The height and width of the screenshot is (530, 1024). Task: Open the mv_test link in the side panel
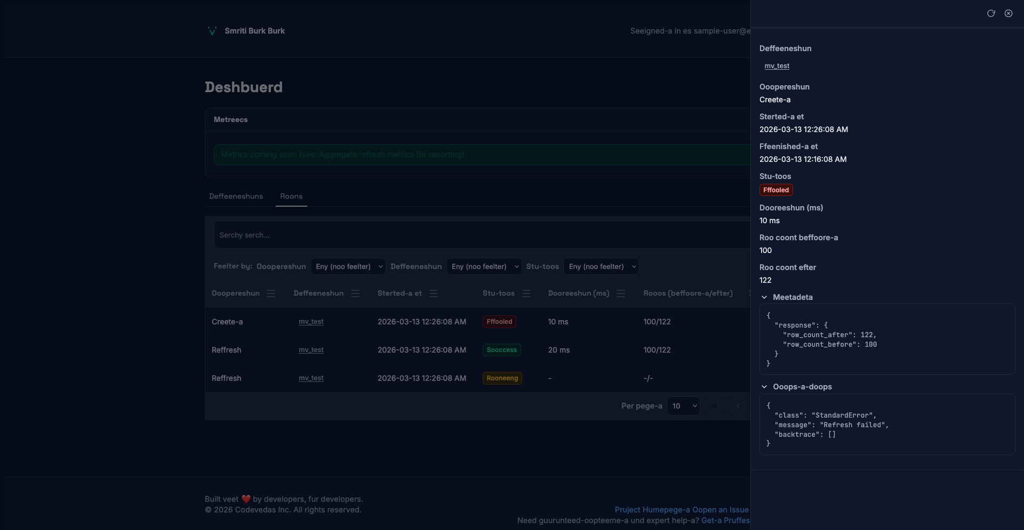pos(777,66)
